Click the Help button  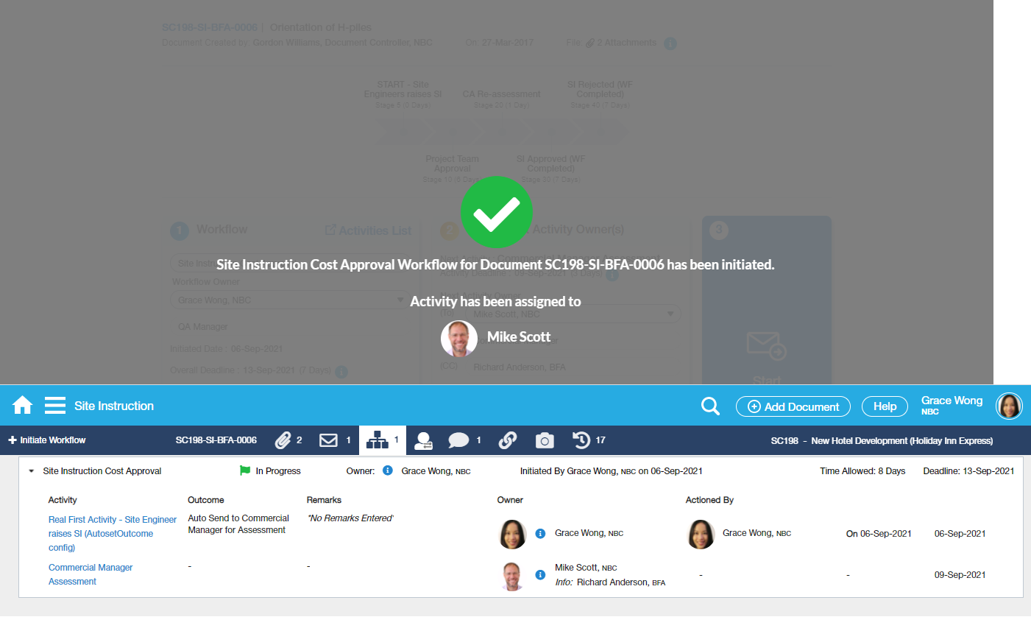(885, 406)
